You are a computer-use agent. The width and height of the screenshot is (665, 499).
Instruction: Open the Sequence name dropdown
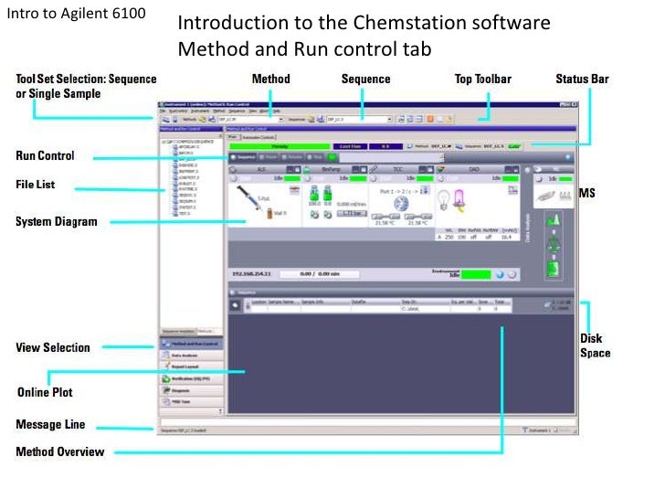tap(389, 120)
